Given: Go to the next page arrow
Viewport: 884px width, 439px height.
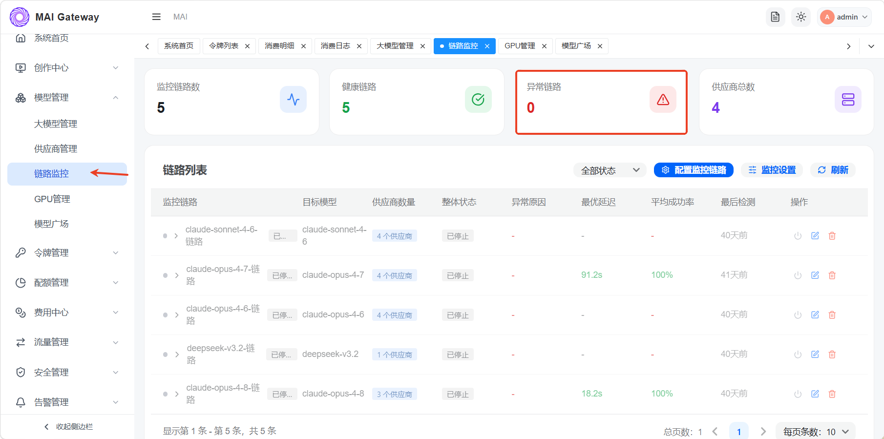Looking at the screenshot, I should tap(763, 432).
